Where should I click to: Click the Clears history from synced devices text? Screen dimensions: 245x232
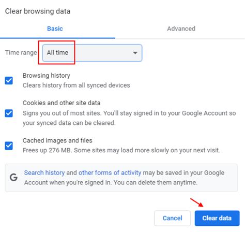click(76, 85)
